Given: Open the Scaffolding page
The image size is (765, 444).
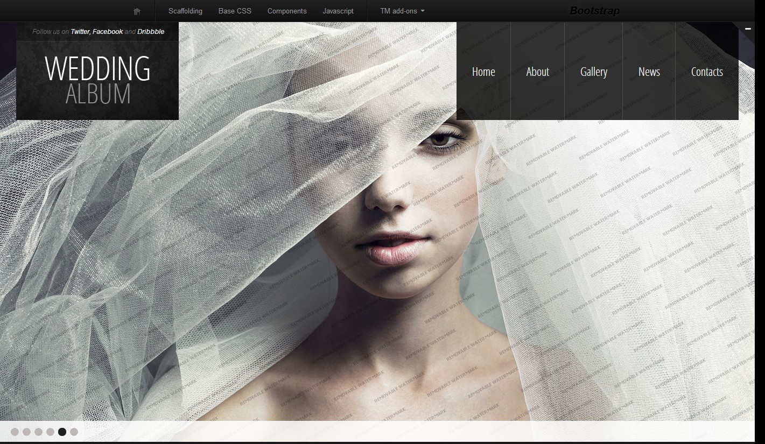Looking at the screenshot, I should tap(185, 11).
